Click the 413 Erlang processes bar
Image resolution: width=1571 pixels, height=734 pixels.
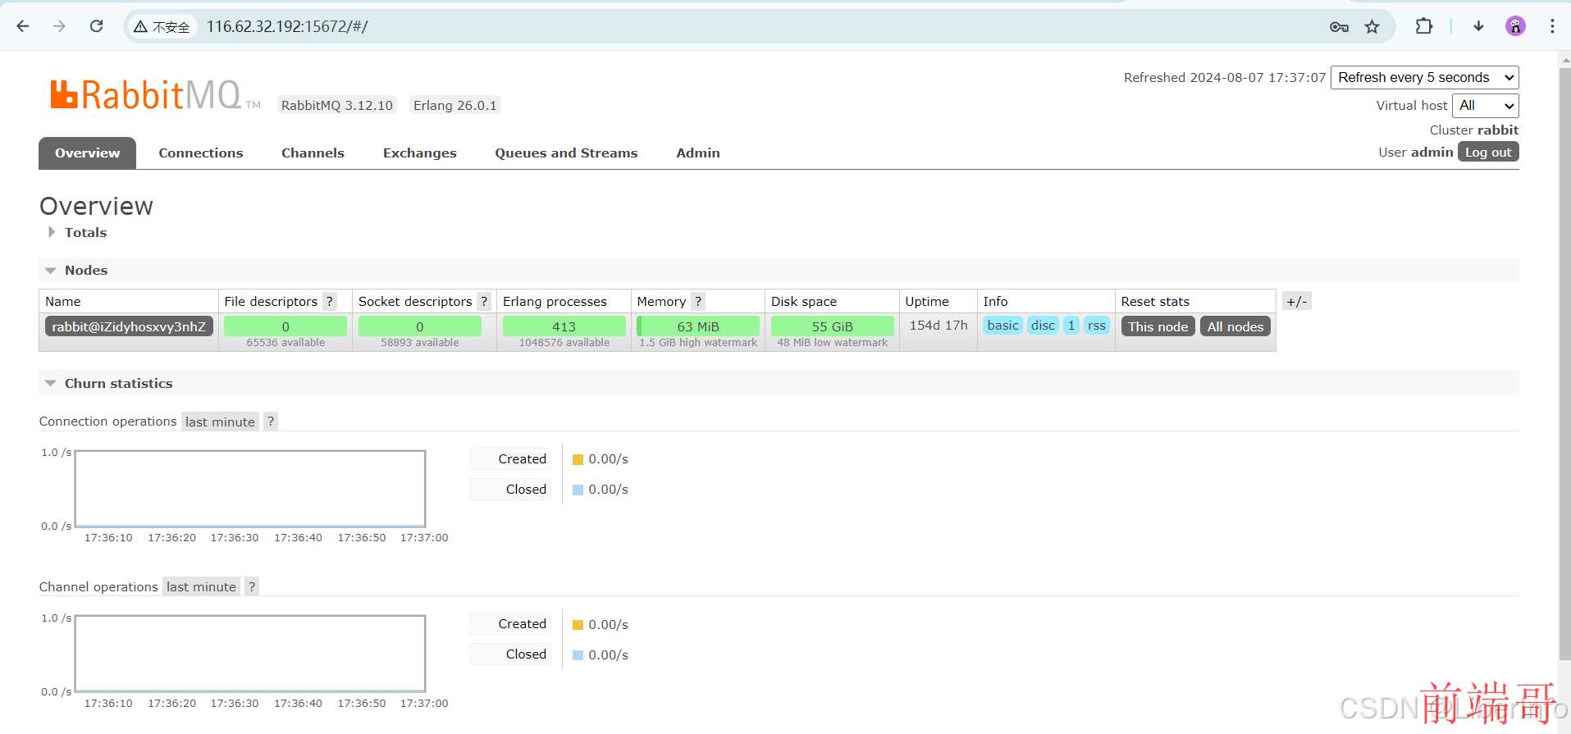coord(564,326)
